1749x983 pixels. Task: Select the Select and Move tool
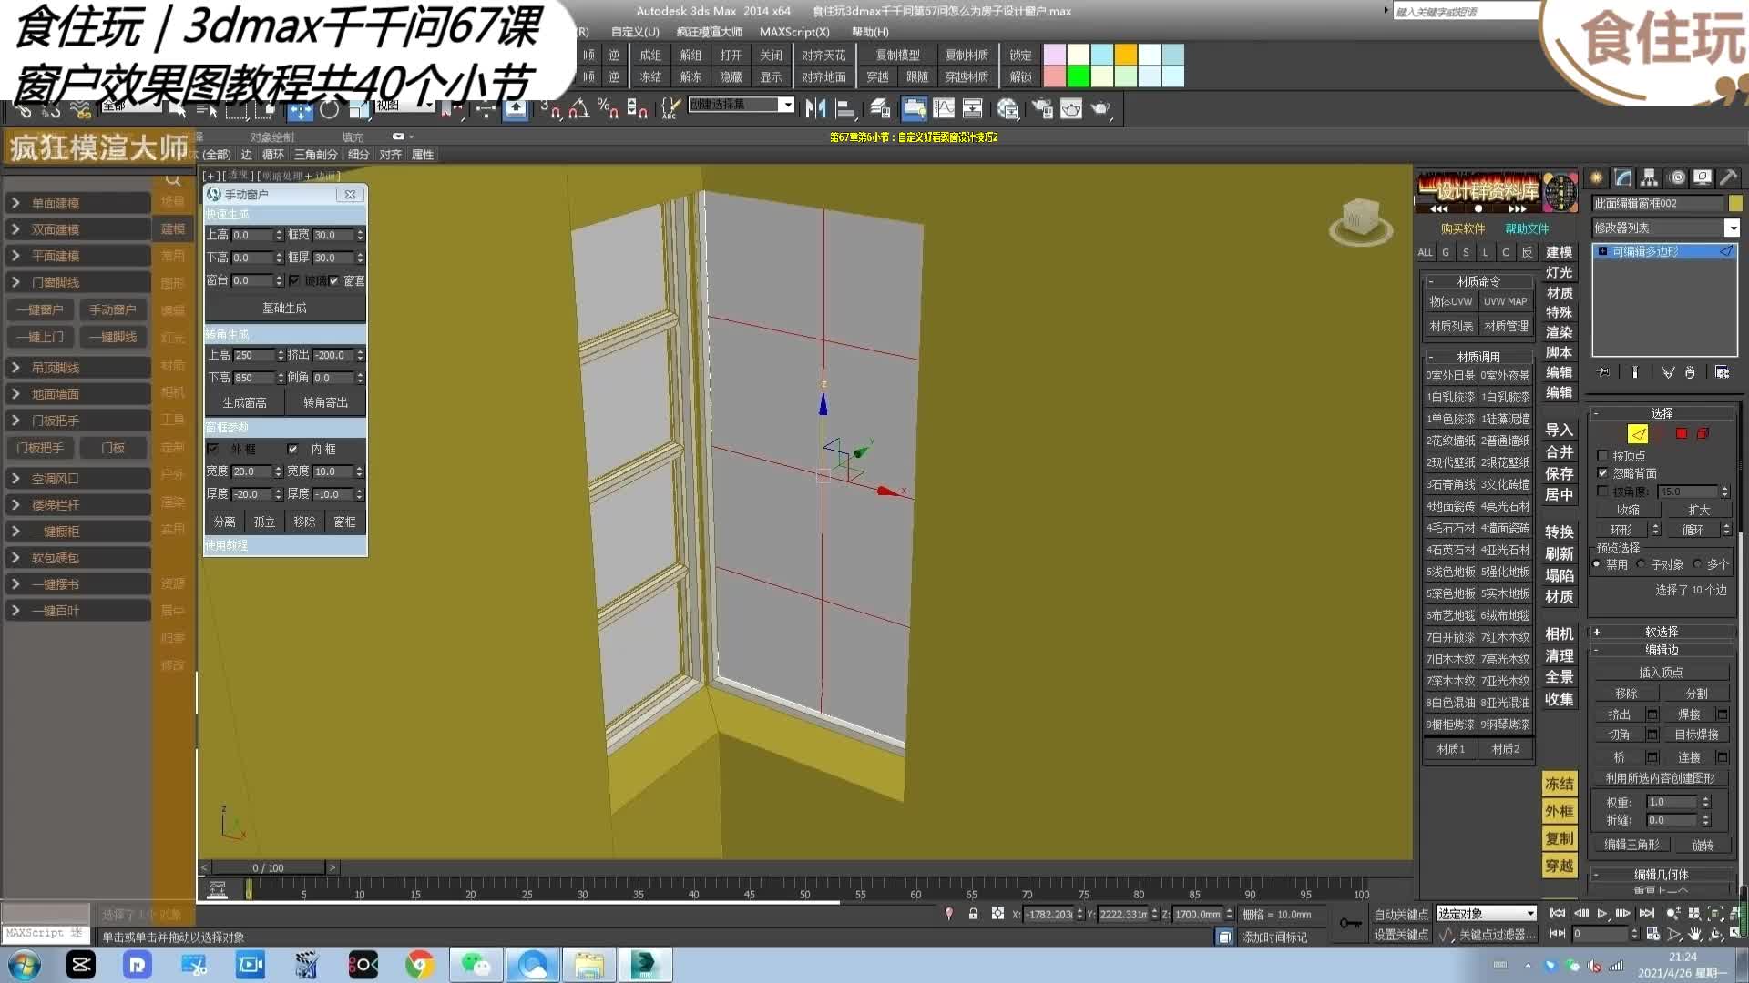point(302,109)
